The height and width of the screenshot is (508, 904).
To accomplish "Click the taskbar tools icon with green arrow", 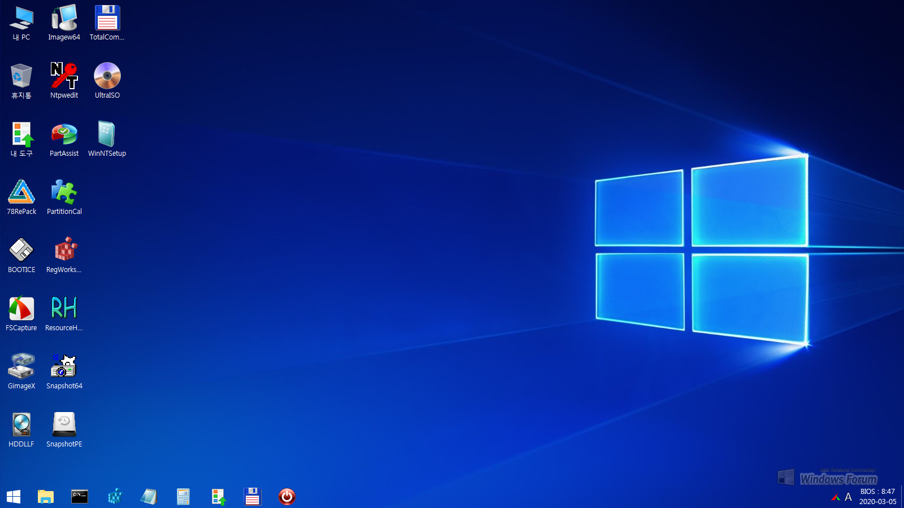I will point(219,497).
